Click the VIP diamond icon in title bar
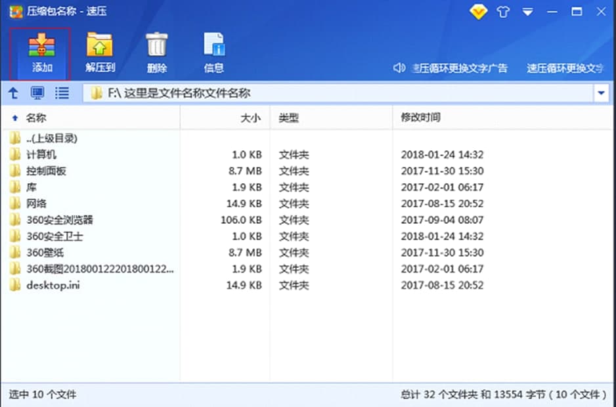 (x=478, y=12)
